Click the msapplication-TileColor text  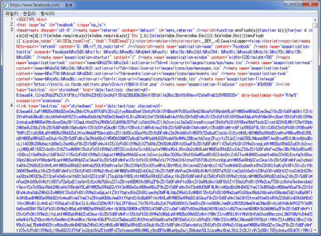click(212, 84)
